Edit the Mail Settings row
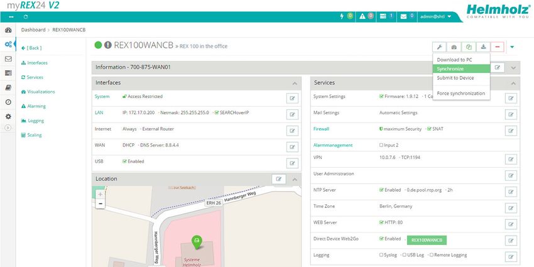This screenshot has height=267, width=534. (x=511, y=114)
